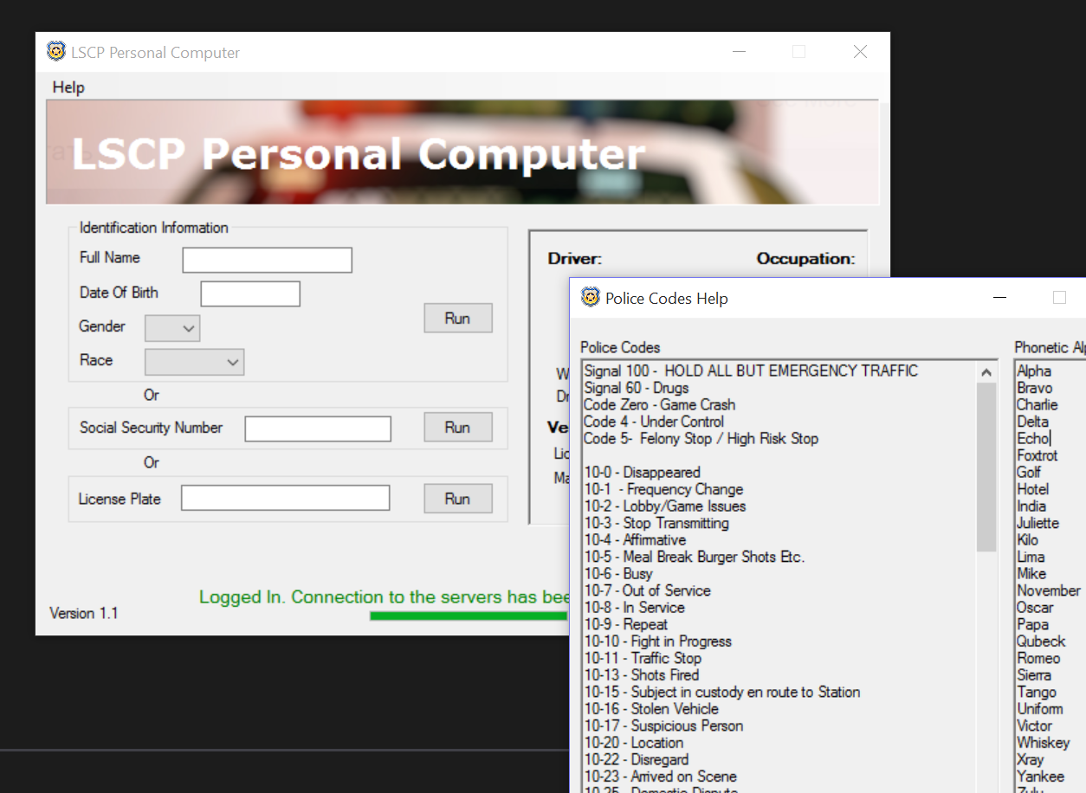Minimize the LSCP Personal Computer window
Screen dimensions: 1086x793
739,52
